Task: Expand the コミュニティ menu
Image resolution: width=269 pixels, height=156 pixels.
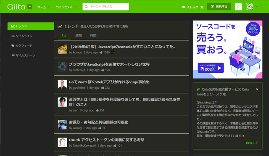Action: pyautogui.click(x=66, y=7)
